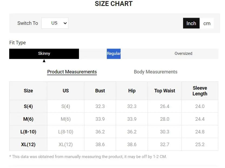This screenshot has height=168, width=225.
Task: Select the L(8-10) size row label
Action: 28,132
